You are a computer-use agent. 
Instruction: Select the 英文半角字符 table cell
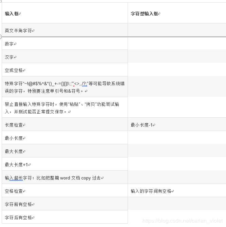click(19, 31)
